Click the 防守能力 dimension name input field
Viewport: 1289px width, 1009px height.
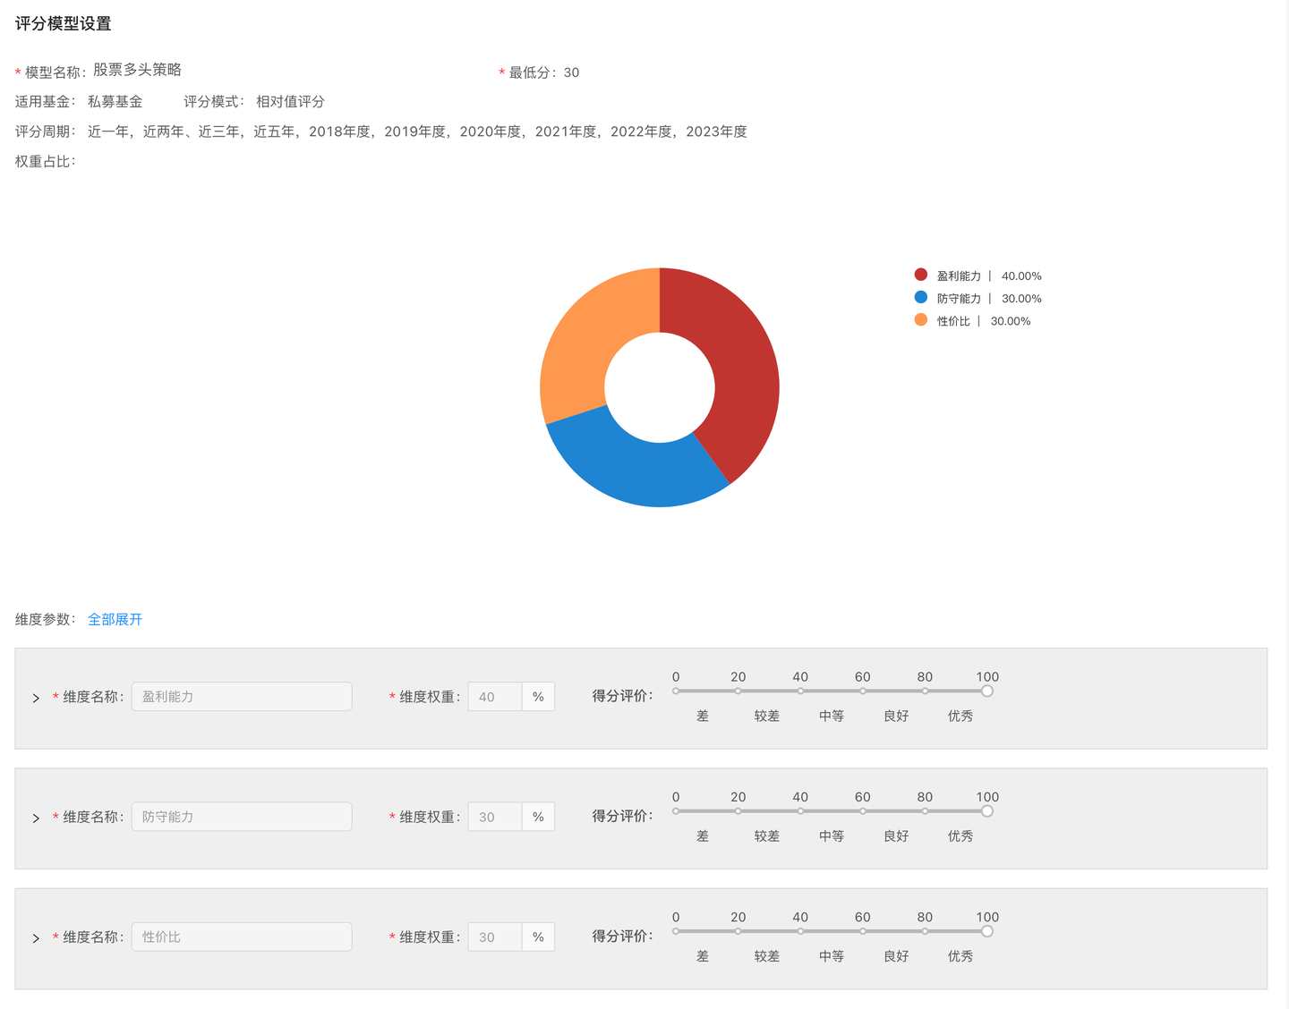click(x=241, y=816)
